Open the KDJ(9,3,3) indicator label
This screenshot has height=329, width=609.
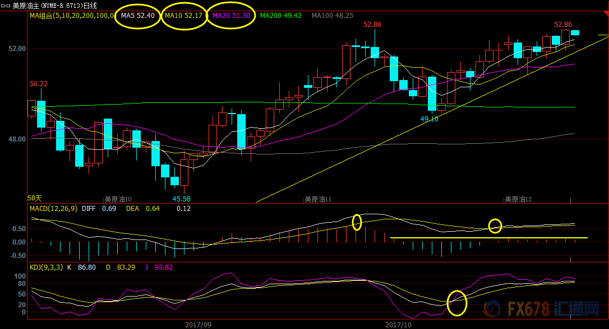coord(46,267)
